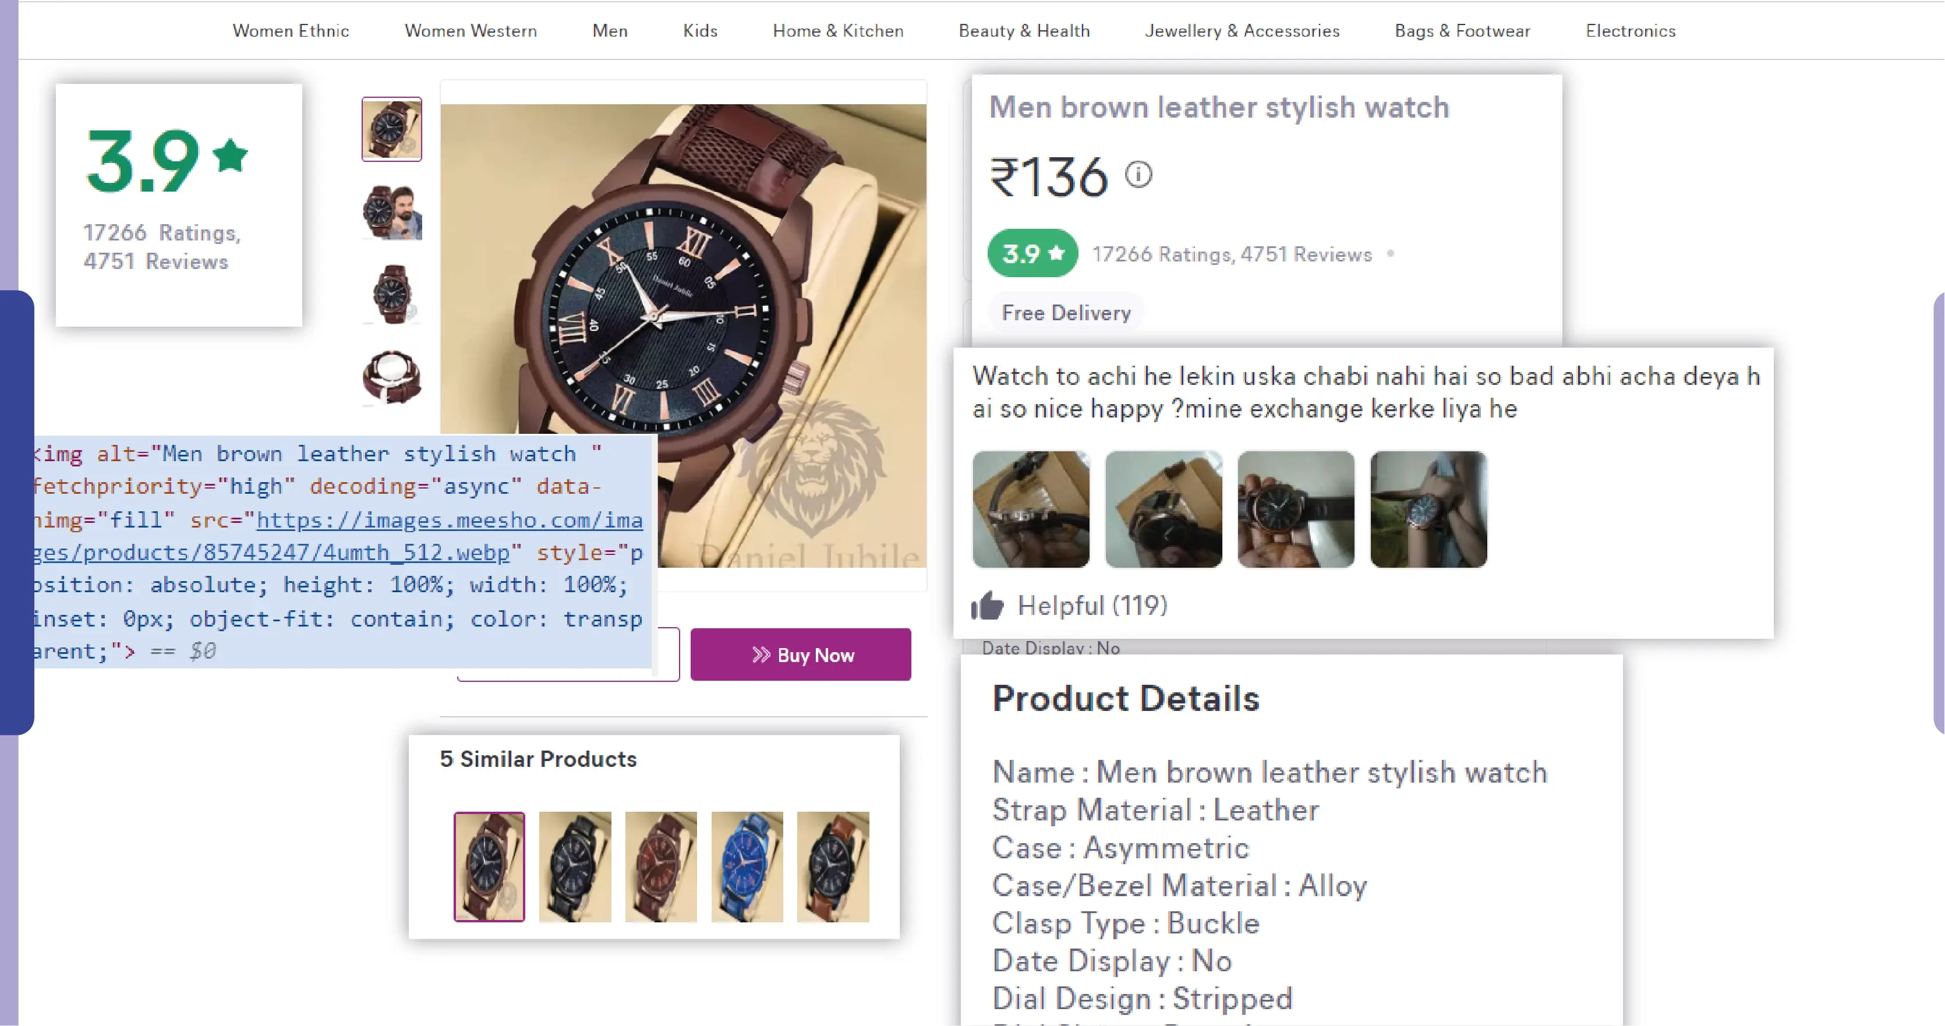Select the first review photo of the watch strap

1031,510
